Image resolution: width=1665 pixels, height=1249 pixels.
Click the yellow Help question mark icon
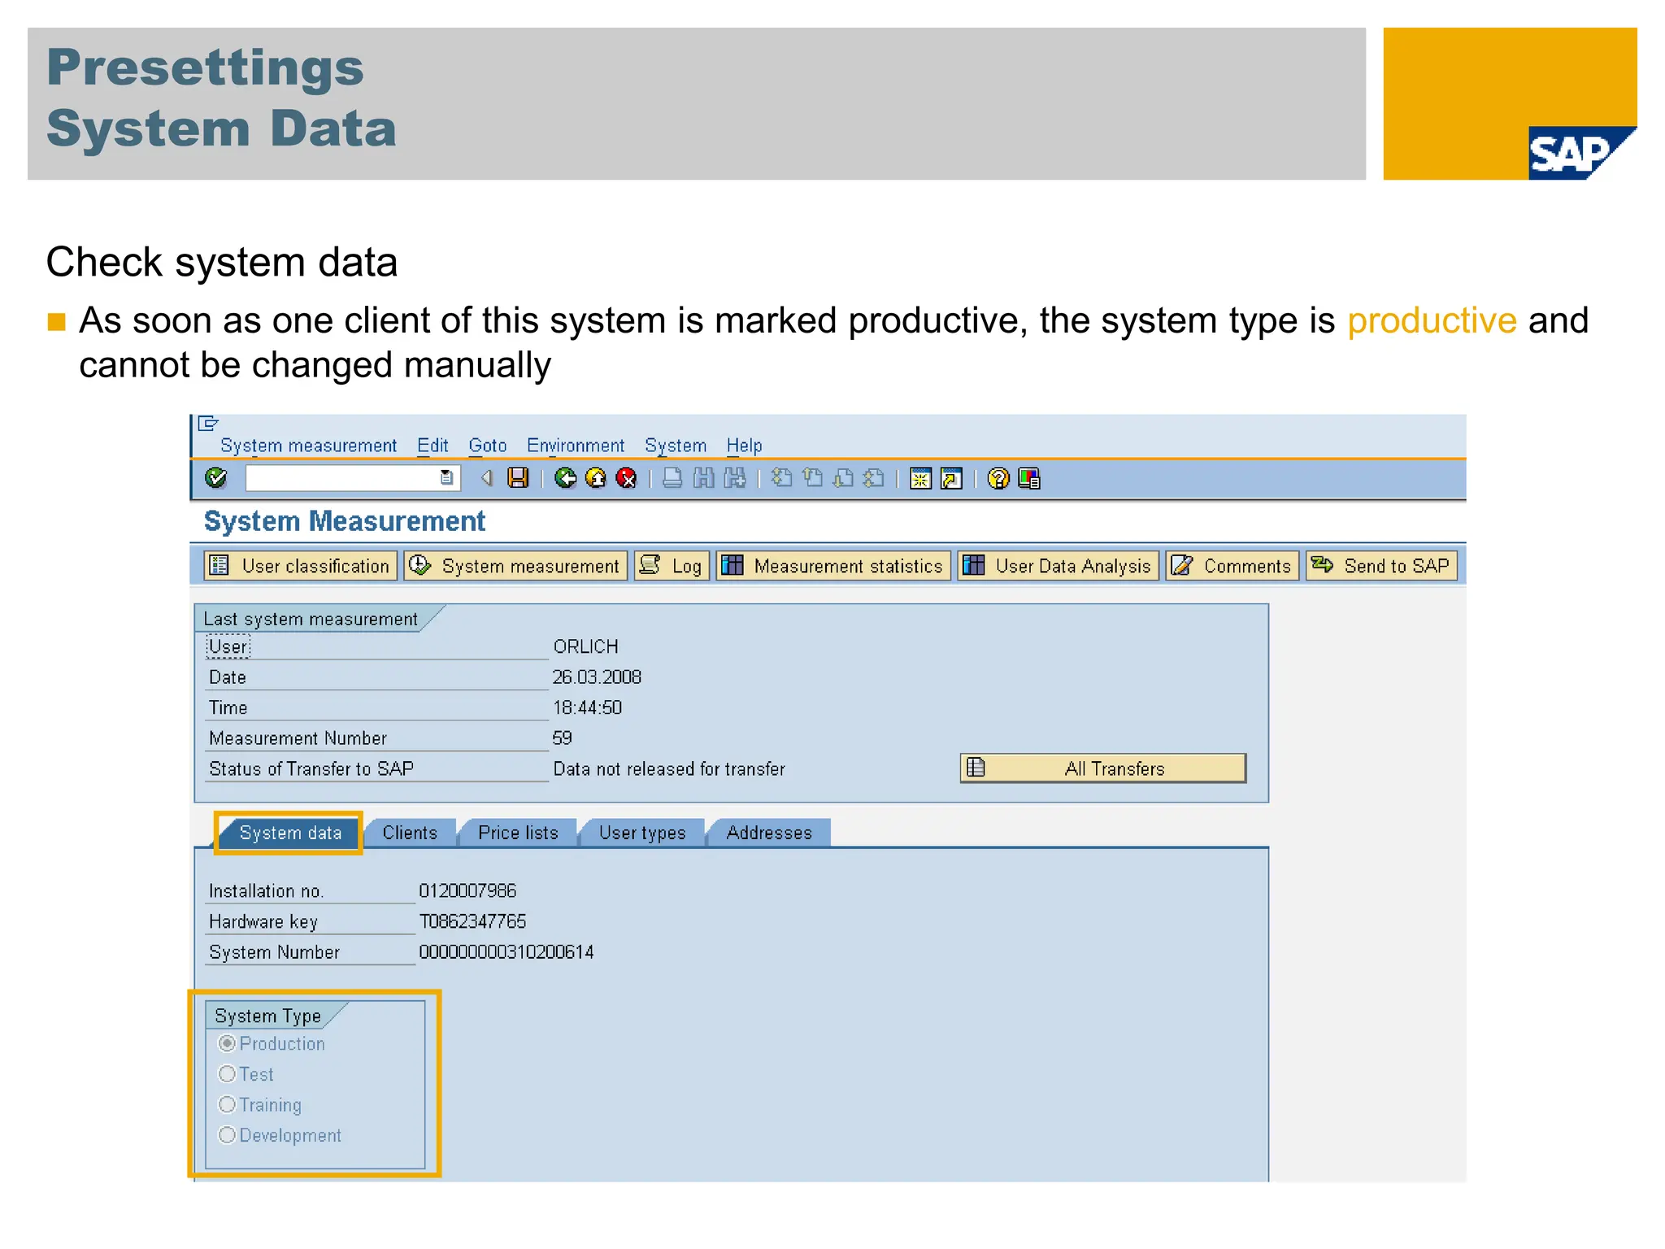point(998,478)
